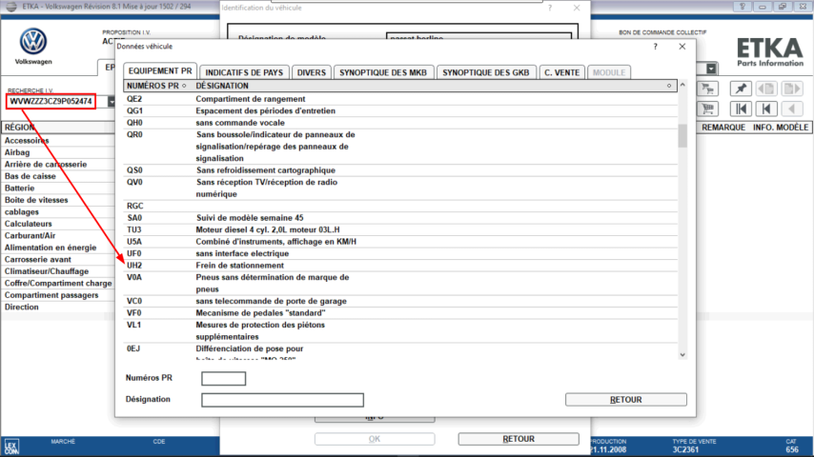The image size is (814, 457).
Task: Select the EQUIPEMENT PR tab
Action: tap(160, 71)
